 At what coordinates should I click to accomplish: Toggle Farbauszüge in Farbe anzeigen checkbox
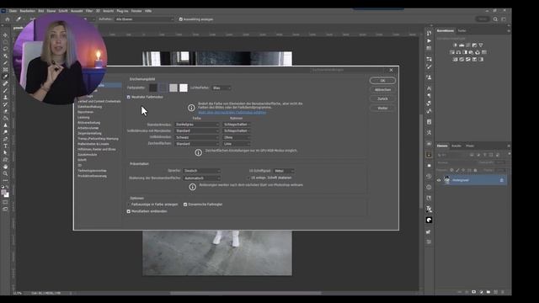pos(129,205)
